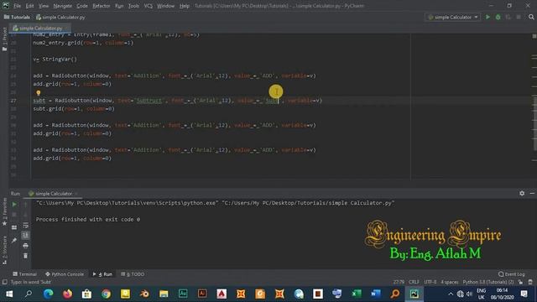Print the Run output with printer icon

coord(26,246)
